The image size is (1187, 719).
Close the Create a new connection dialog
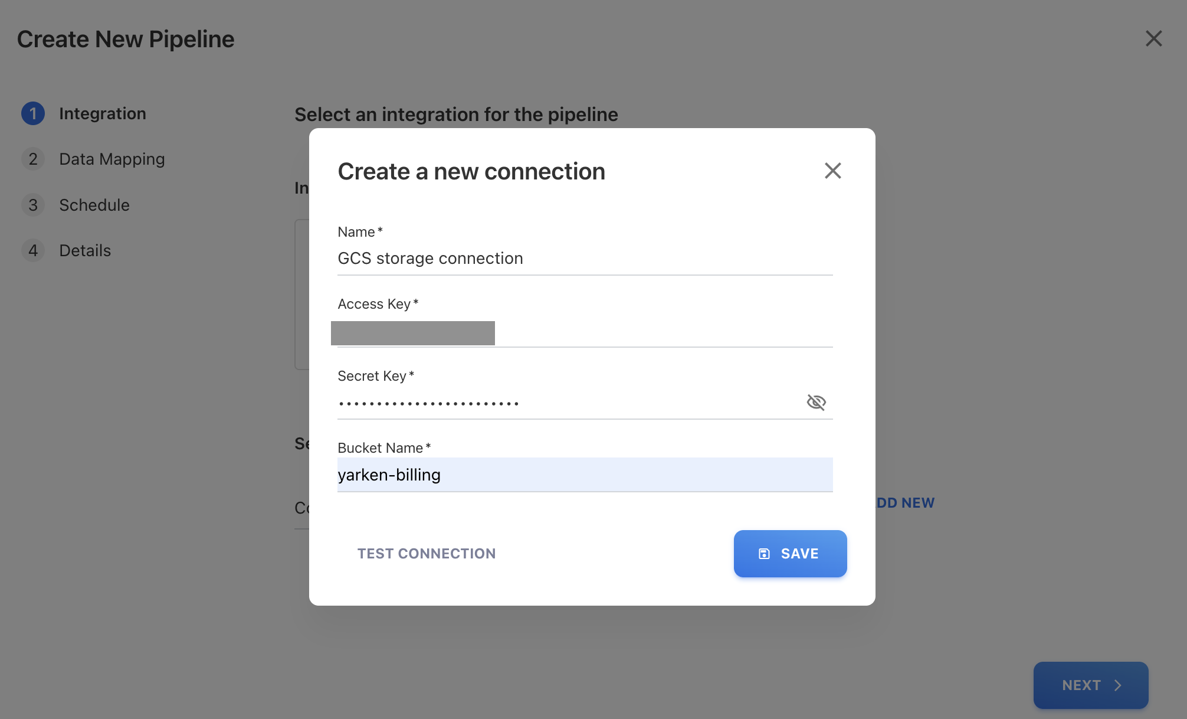(x=832, y=171)
